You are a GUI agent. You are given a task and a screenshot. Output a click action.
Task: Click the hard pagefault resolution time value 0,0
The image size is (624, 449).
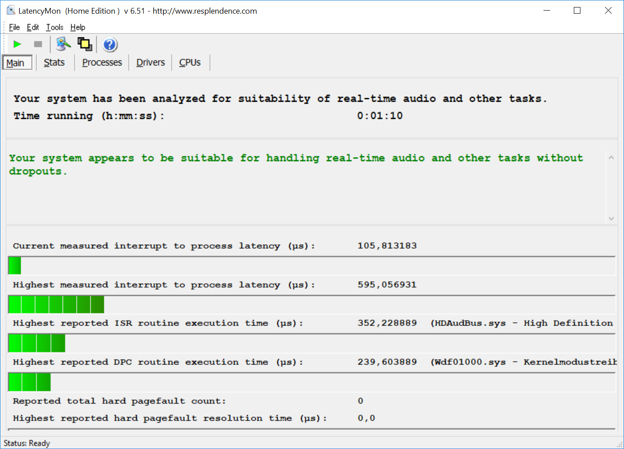pos(367,418)
